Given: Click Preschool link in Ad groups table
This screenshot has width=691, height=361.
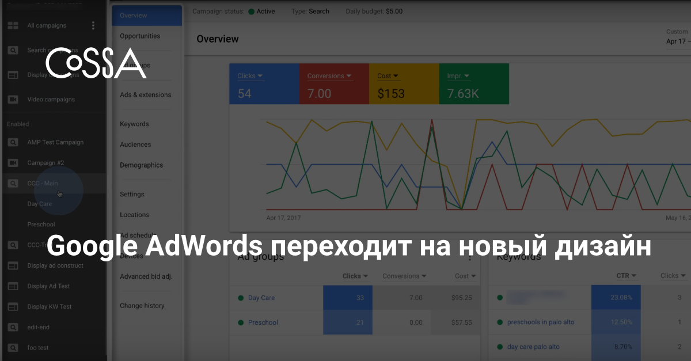Looking at the screenshot, I should point(263,322).
